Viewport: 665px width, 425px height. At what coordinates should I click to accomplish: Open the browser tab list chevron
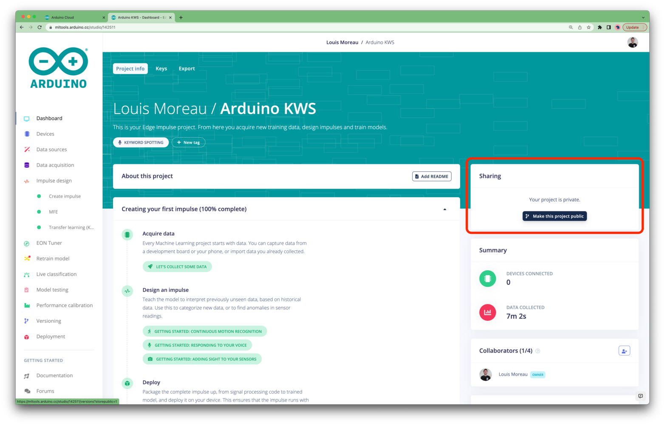point(643,17)
